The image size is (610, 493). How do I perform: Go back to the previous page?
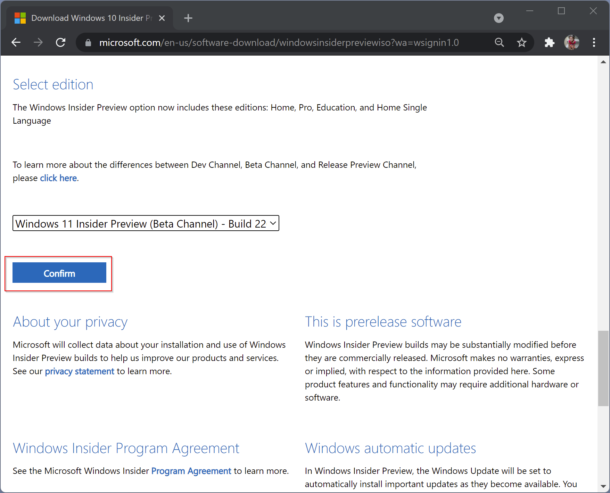[16, 42]
